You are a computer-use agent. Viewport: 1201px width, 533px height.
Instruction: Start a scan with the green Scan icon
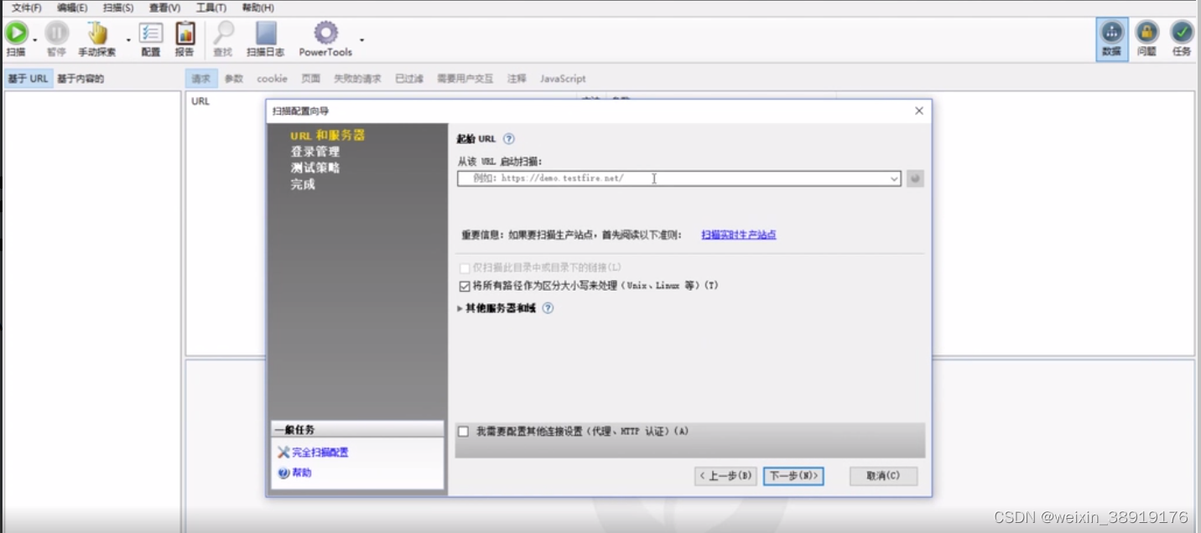(x=16, y=34)
